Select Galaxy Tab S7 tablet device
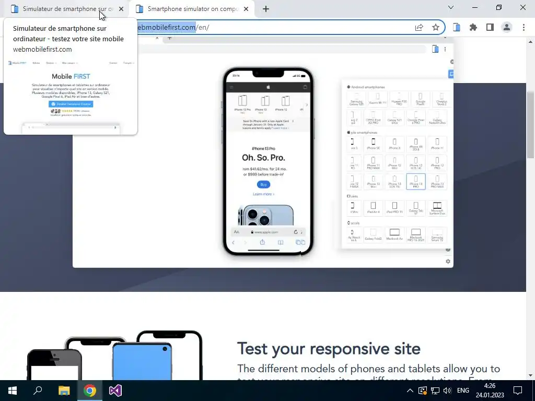 click(416, 208)
